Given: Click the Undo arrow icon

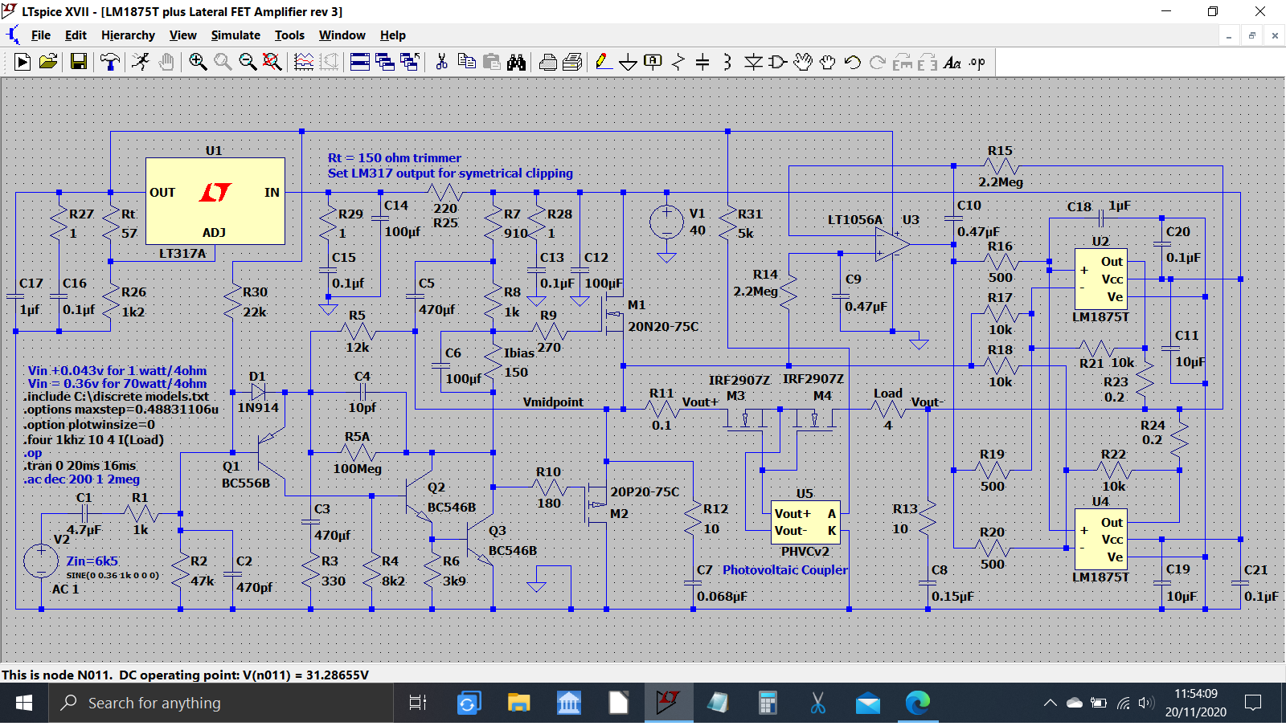Looking at the screenshot, I should tap(853, 62).
